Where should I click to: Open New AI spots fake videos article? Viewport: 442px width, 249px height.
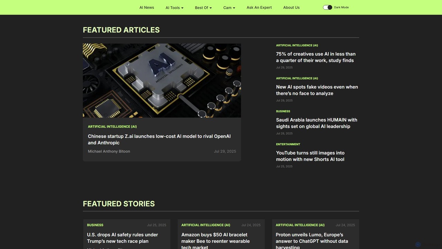click(x=317, y=90)
